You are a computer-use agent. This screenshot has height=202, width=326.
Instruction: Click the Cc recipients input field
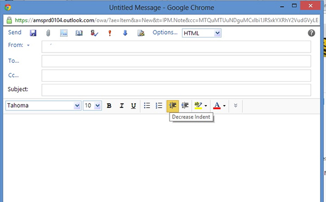tap(176, 76)
